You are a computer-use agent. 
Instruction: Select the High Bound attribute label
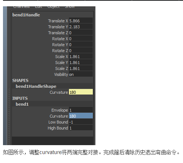point(58,128)
